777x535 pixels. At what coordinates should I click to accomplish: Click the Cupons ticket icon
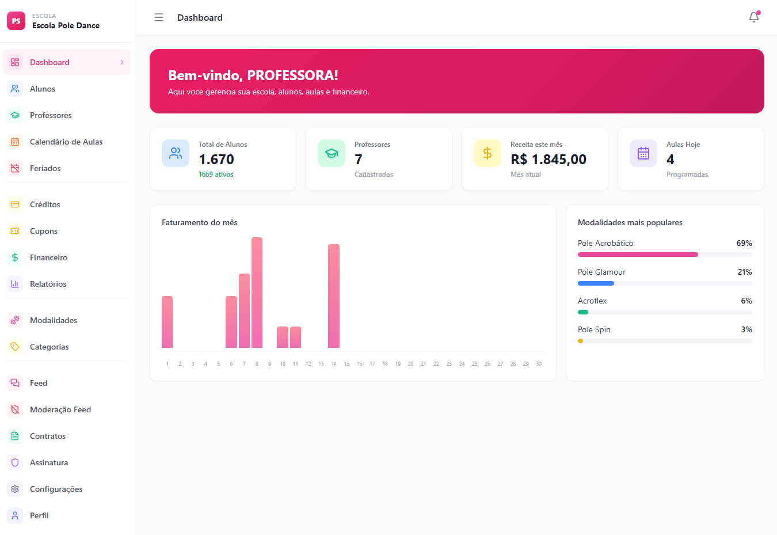(15, 231)
